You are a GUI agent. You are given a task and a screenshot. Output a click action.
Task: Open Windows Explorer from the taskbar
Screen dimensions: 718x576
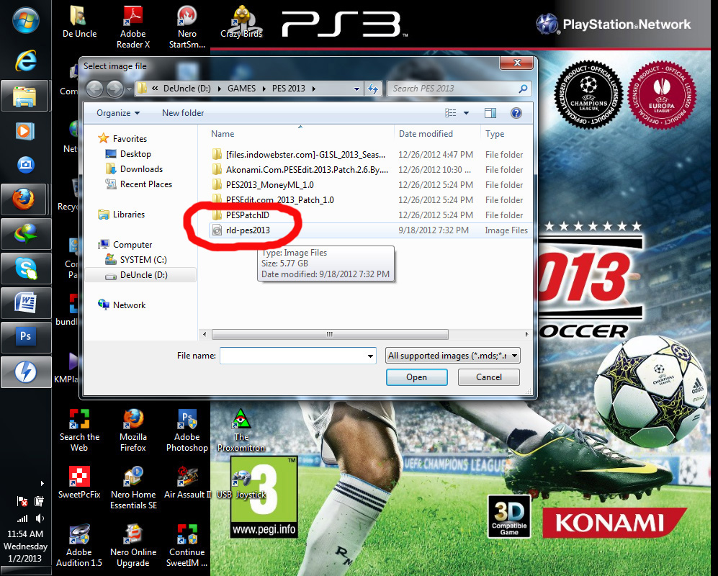[24, 96]
